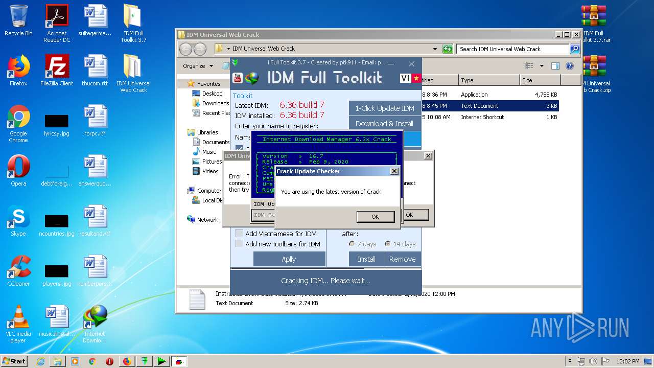Viewport: 654px width, 368px height.
Task: Select the Text Document file row
Action: [491, 106]
